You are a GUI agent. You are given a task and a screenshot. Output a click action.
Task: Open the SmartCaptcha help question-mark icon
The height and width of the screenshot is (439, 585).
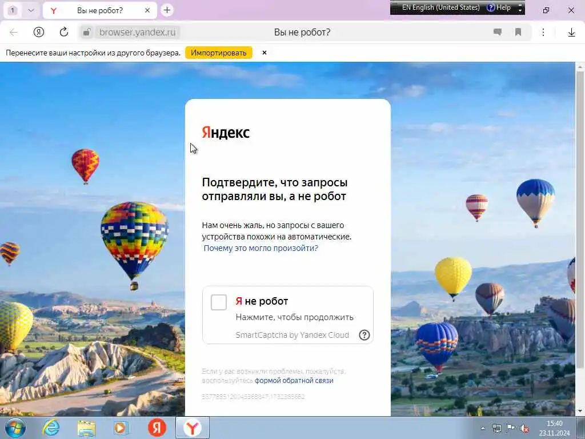click(364, 335)
